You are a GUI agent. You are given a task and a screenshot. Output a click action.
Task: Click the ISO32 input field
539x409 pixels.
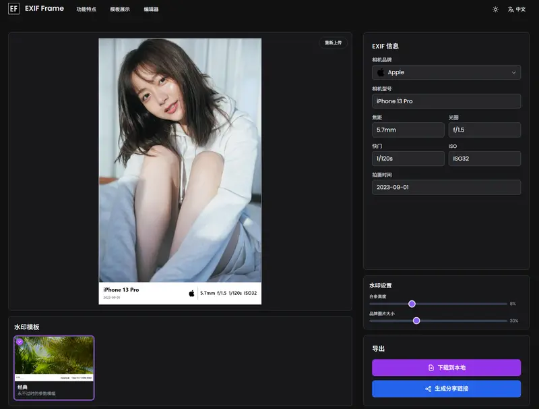coord(484,159)
